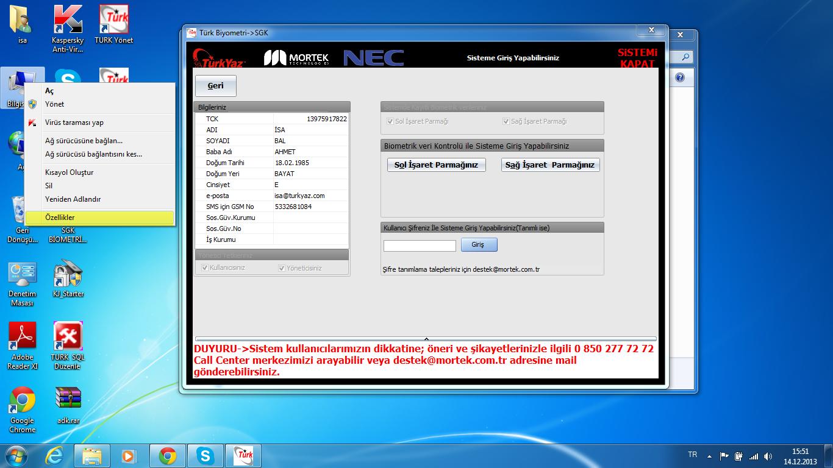This screenshot has height=468, width=833.
Task: Open the 'isa' user folder icon
Action: pos(22,24)
